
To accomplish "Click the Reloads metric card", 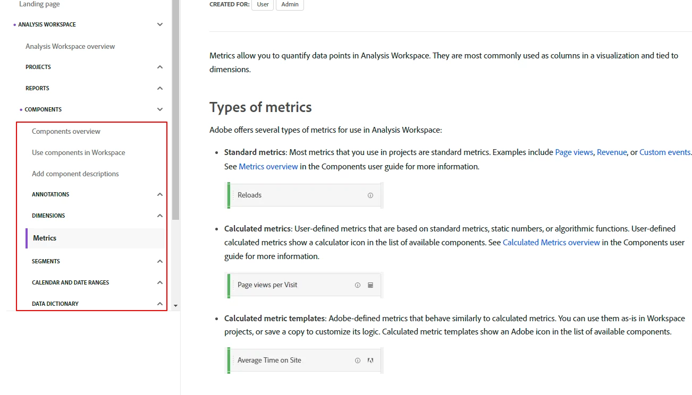I will pyautogui.click(x=305, y=195).
